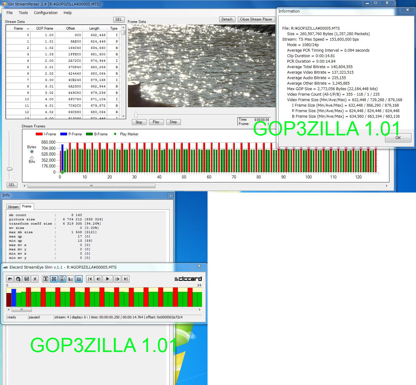Click the bar chart icon in StreamEye
Viewport: 416px width, 385px height.
[71, 279]
